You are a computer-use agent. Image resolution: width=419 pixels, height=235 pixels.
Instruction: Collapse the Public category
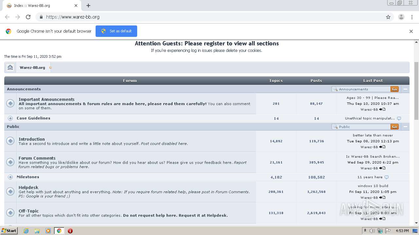coord(406,127)
